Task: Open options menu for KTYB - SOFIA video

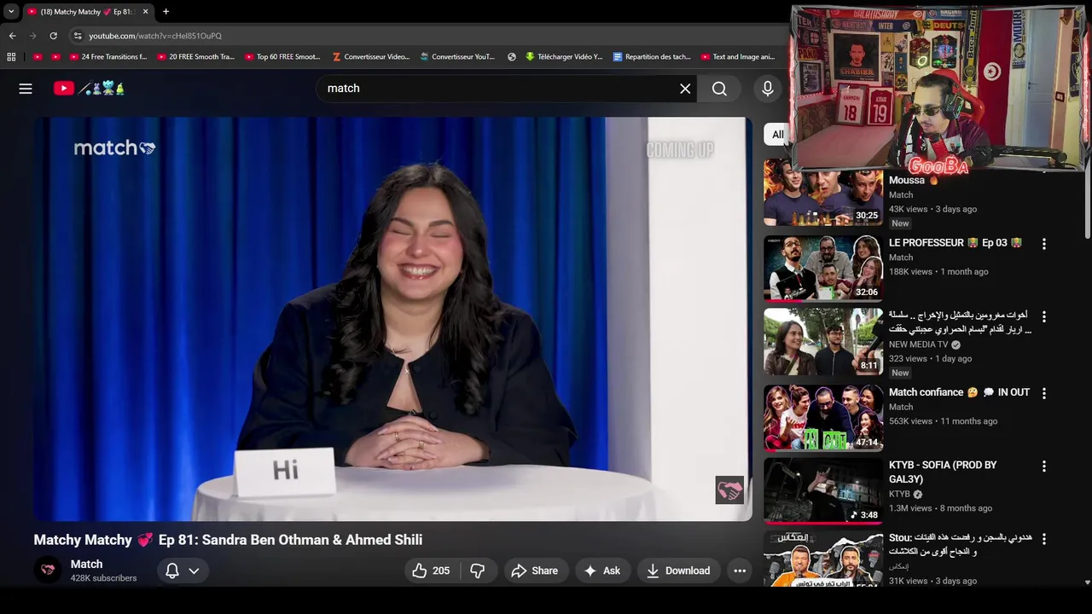Action: 1043,466
